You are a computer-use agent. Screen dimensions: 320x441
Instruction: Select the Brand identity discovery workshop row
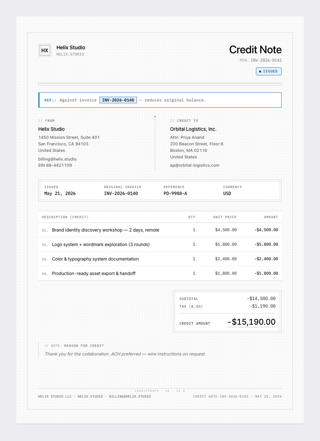[x=160, y=230]
